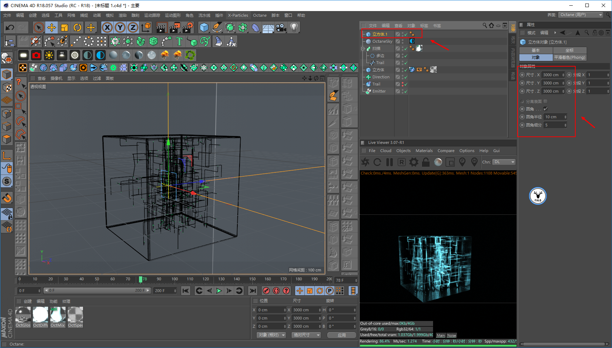
Task: Toggle 分离表面 checkbox
Action: click(x=545, y=101)
